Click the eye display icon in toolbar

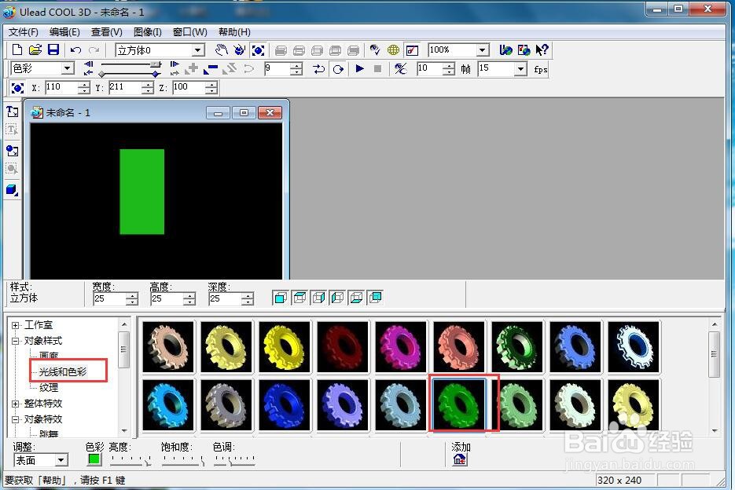pos(374,49)
